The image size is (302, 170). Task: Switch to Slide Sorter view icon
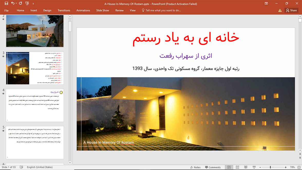pos(238,167)
